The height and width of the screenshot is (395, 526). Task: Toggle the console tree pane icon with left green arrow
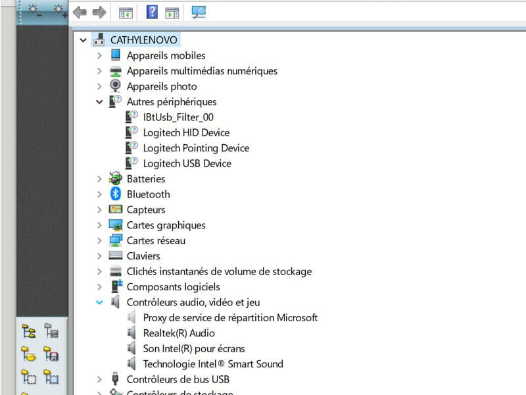pos(126,13)
